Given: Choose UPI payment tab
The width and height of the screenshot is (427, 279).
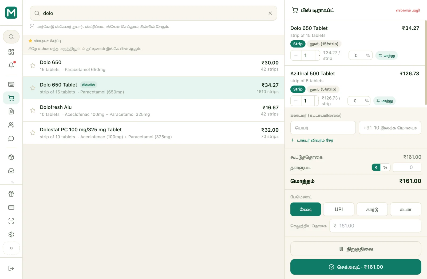Looking at the screenshot, I should [339, 209].
